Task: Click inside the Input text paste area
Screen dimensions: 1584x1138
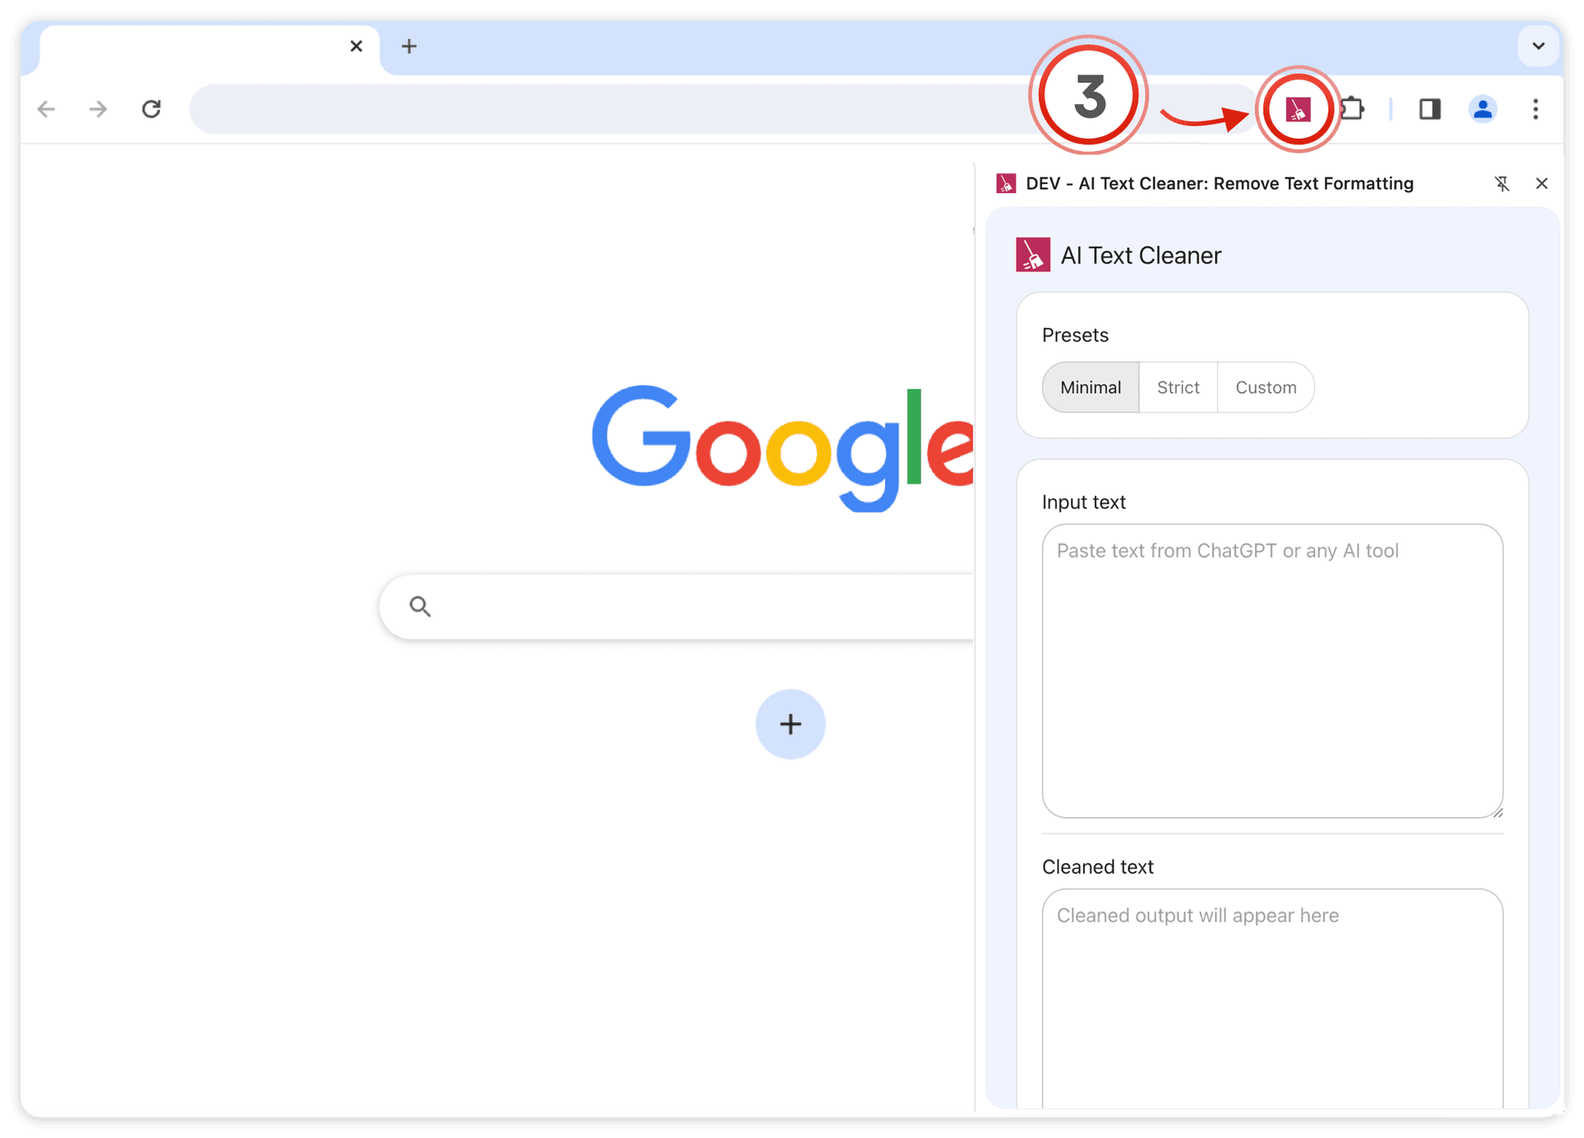Action: pyautogui.click(x=1272, y=668)
